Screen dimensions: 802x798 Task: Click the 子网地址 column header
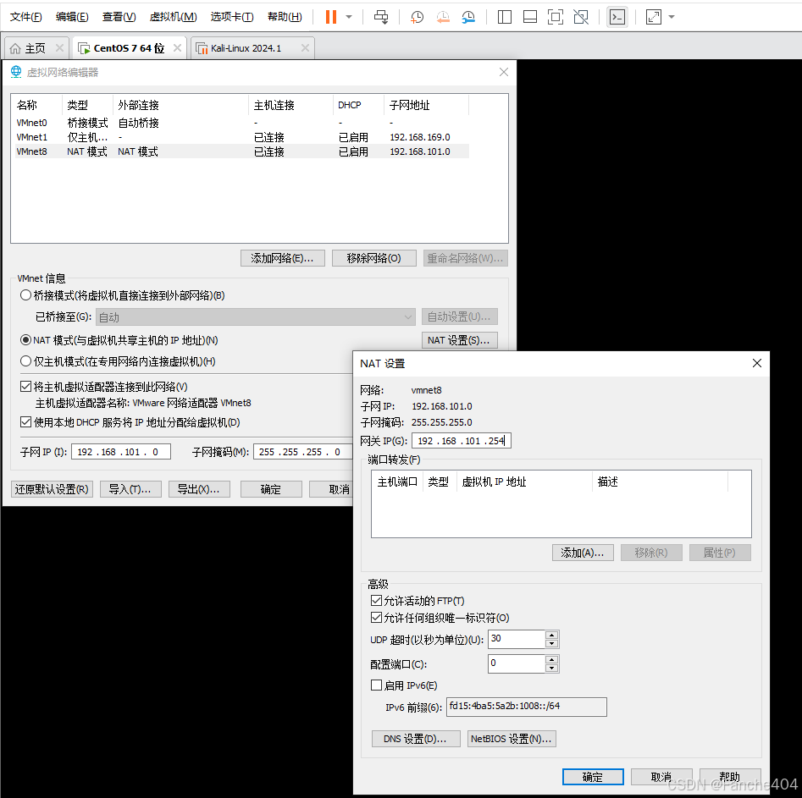coord(425,105)
